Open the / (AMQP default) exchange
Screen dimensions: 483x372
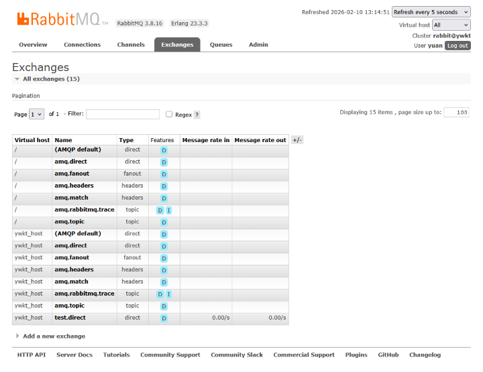point(78,149)
